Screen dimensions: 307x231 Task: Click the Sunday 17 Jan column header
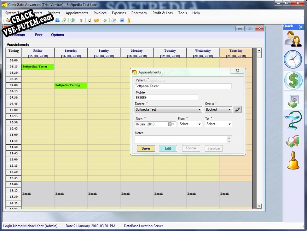coord(104,53)
